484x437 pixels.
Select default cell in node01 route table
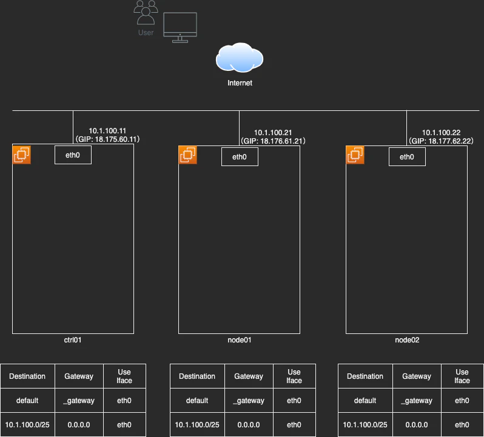pyautogui.click(x=197, y=400)
